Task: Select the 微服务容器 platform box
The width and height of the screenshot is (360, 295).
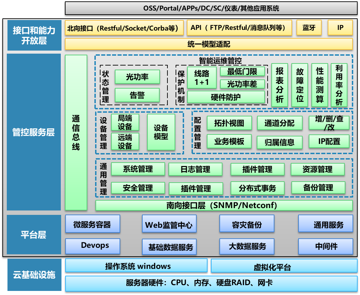Action: 92,224
